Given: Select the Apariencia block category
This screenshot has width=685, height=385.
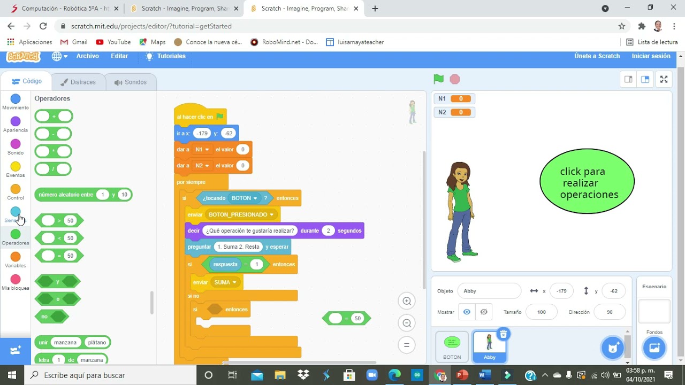Looking at the screenshot, I should [16, 125].
